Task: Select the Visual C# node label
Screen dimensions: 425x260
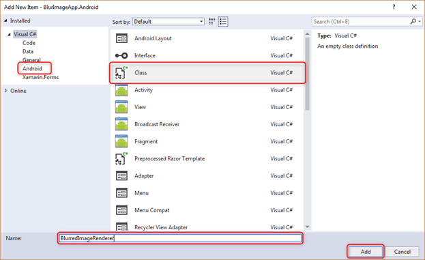Action: coord(25,34)
